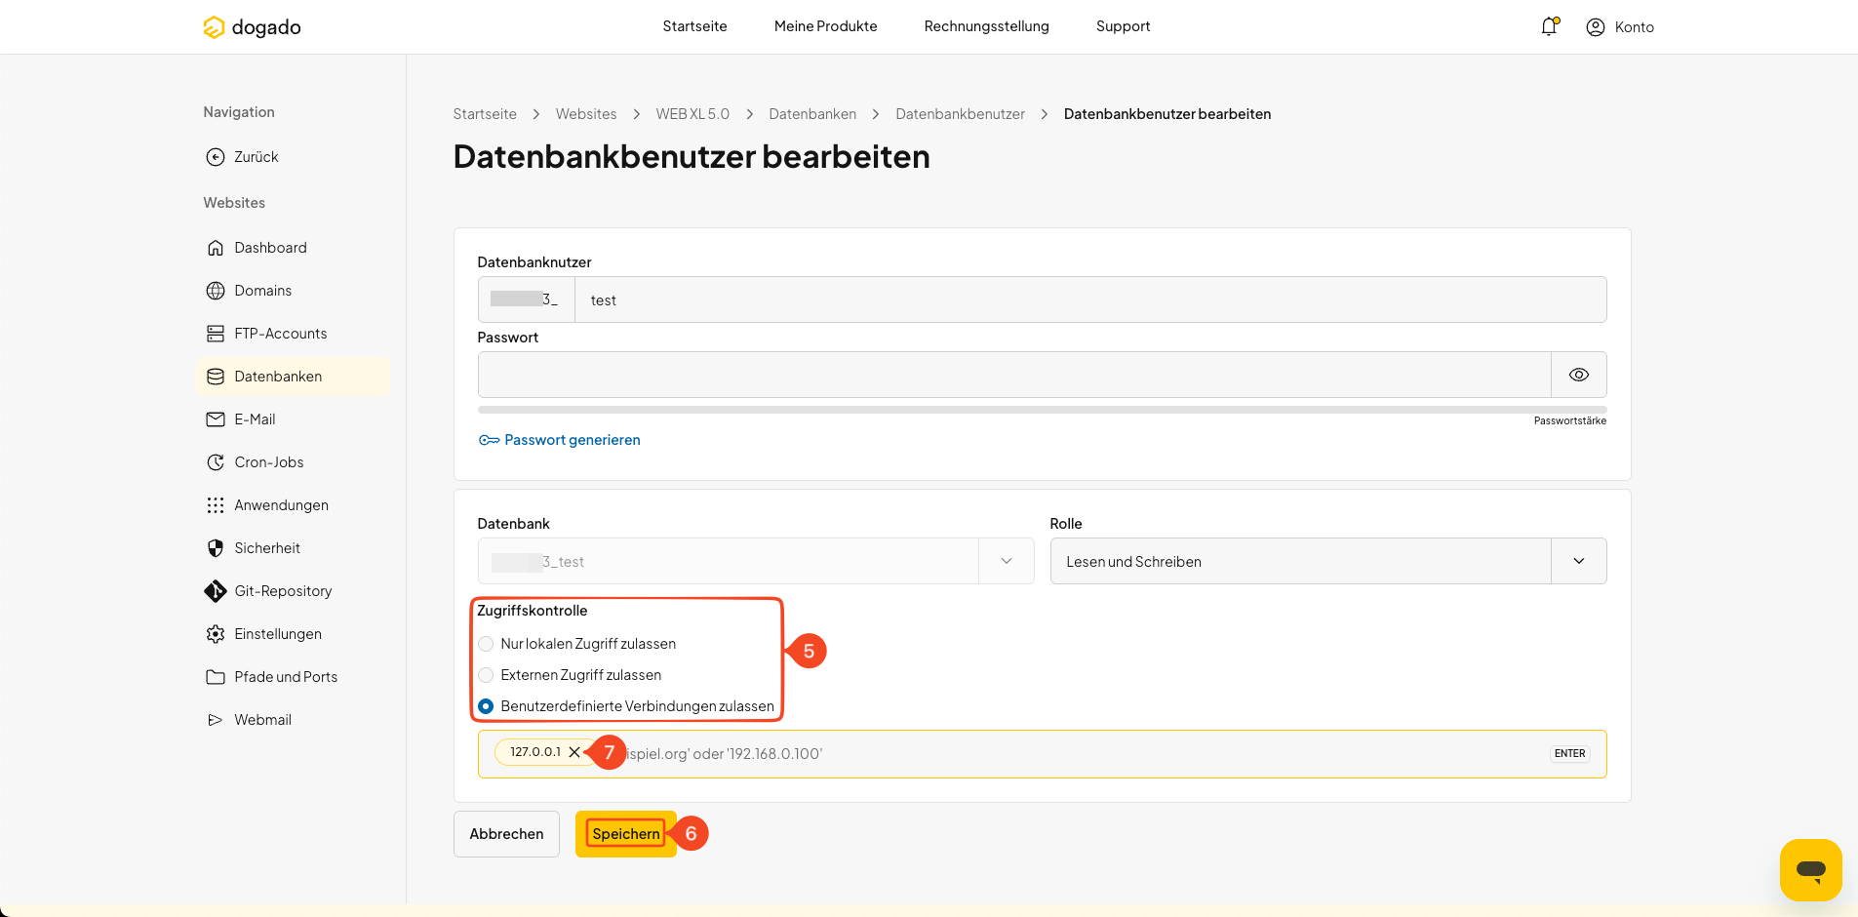Open Support menu
The image size is (1858, 917).
coord(1124,26)
